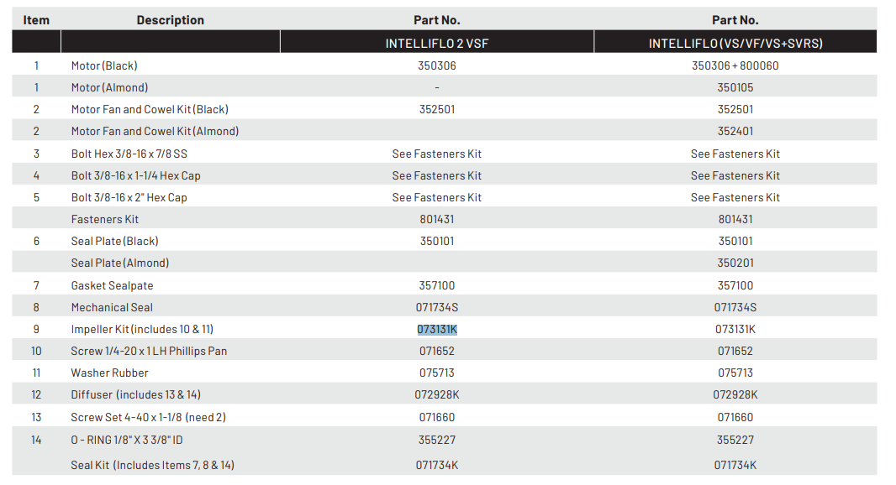Click Screw 1/4-20 x 1 LH Phillips Pan
This screenshot has width=896, height=485.
pyautogui.click(x=149, y=351)
